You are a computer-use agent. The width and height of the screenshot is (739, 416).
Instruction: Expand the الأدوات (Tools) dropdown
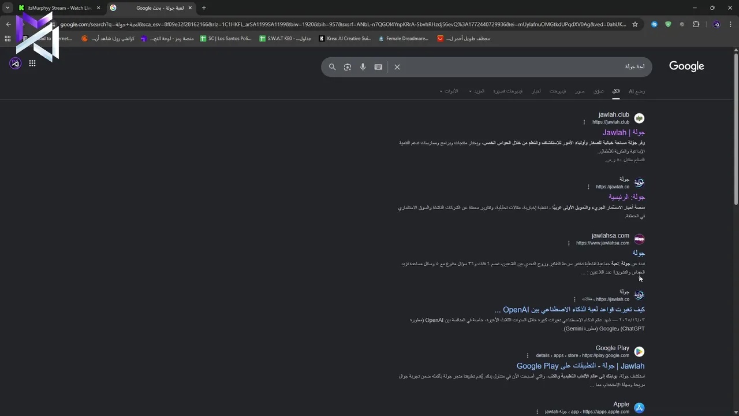point(449,91)
